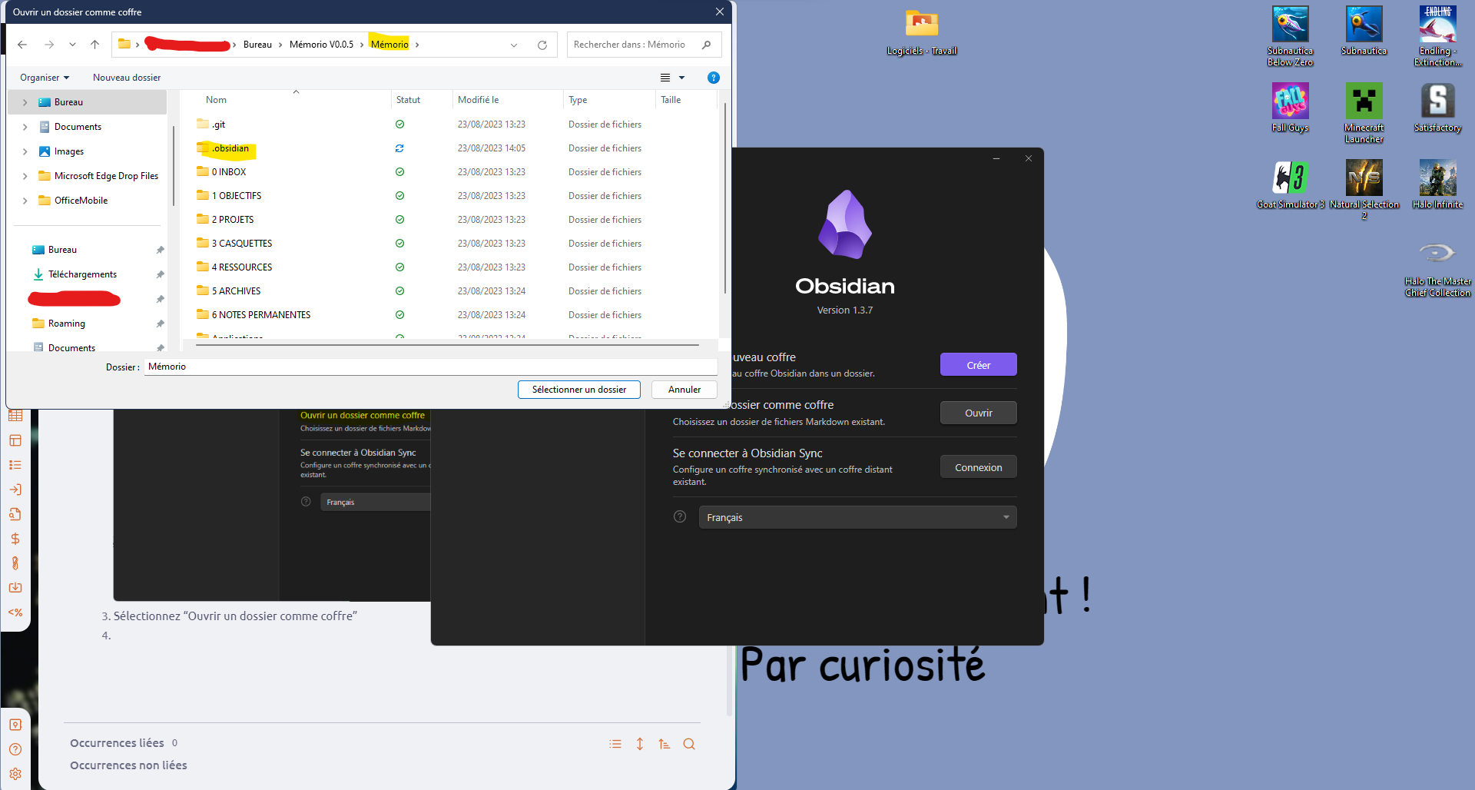1475x790 pixels.
Task: Refresh the Mémorio folder view
Action: tap(542, 45)
